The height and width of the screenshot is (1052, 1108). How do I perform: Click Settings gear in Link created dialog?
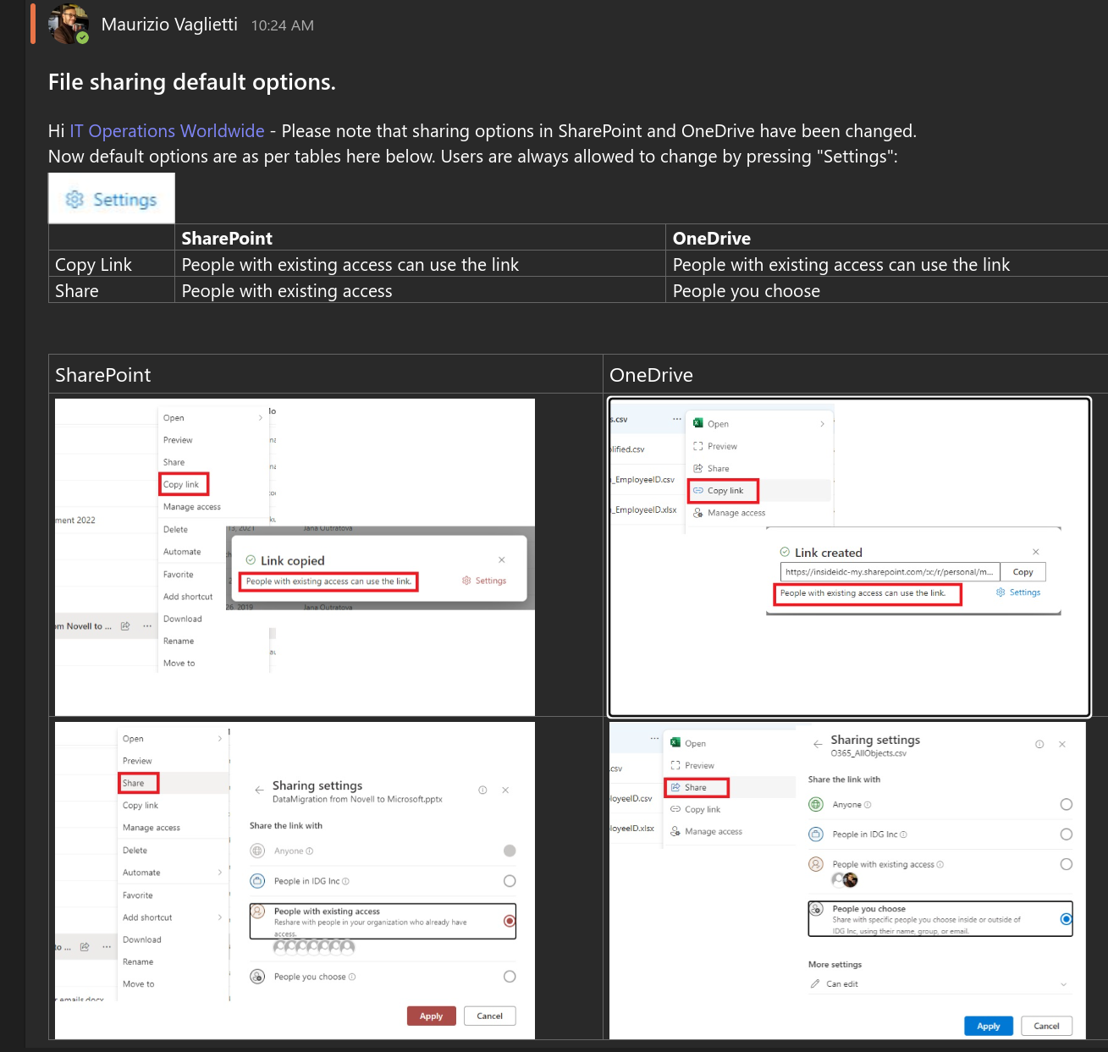1018,592
